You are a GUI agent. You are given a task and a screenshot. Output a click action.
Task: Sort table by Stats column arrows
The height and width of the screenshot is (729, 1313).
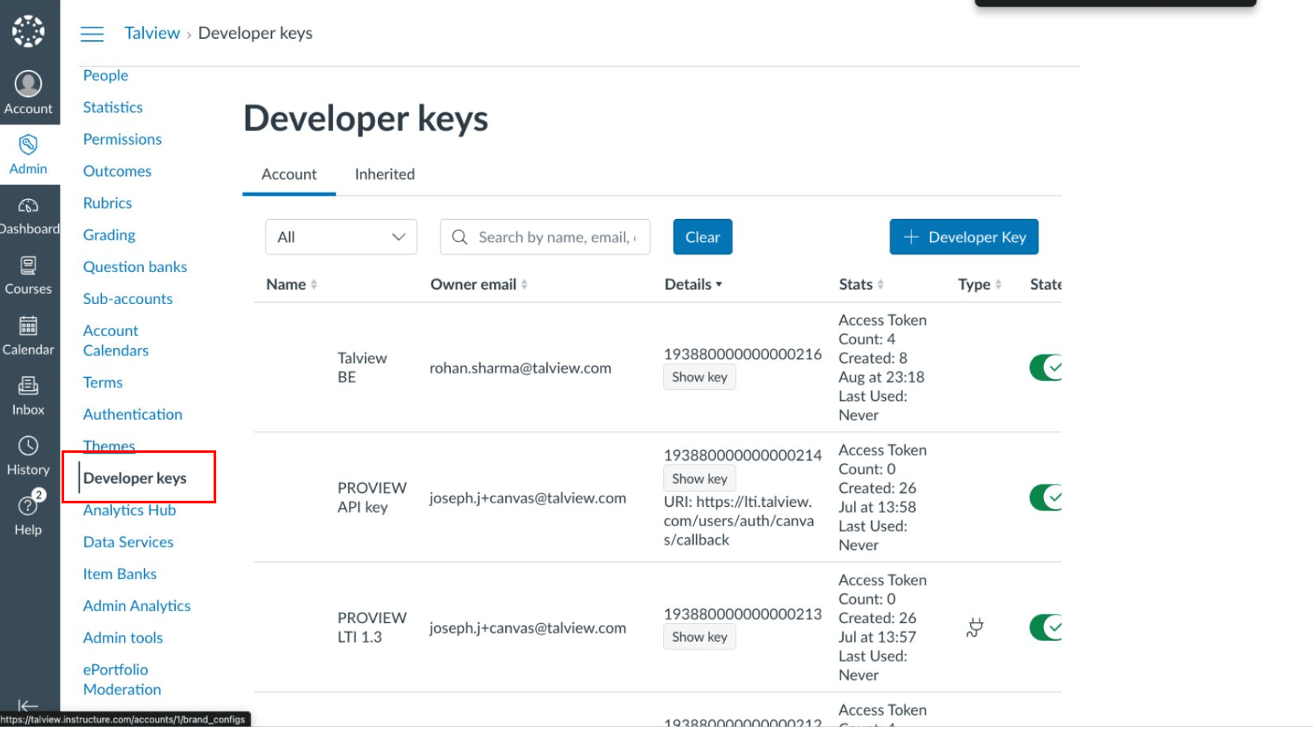pyautogui.click(x=881, y=285)
